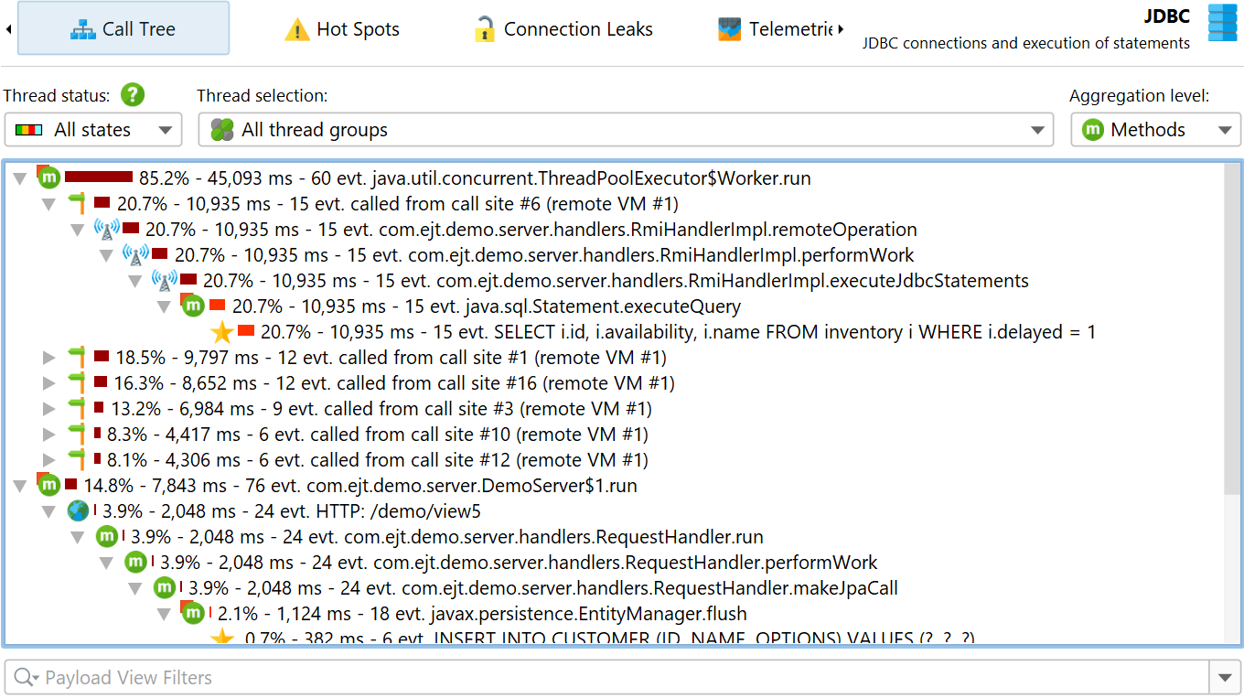Viewport: 1244px width, 698px height.
Task: Click antenna icon of executeJdbcStatements row
Action: 164,281
